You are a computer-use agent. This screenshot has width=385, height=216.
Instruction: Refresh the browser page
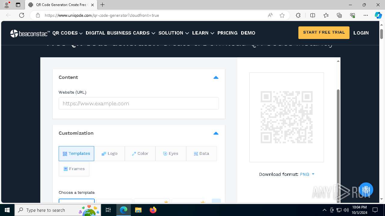click(x=22, y=15)
